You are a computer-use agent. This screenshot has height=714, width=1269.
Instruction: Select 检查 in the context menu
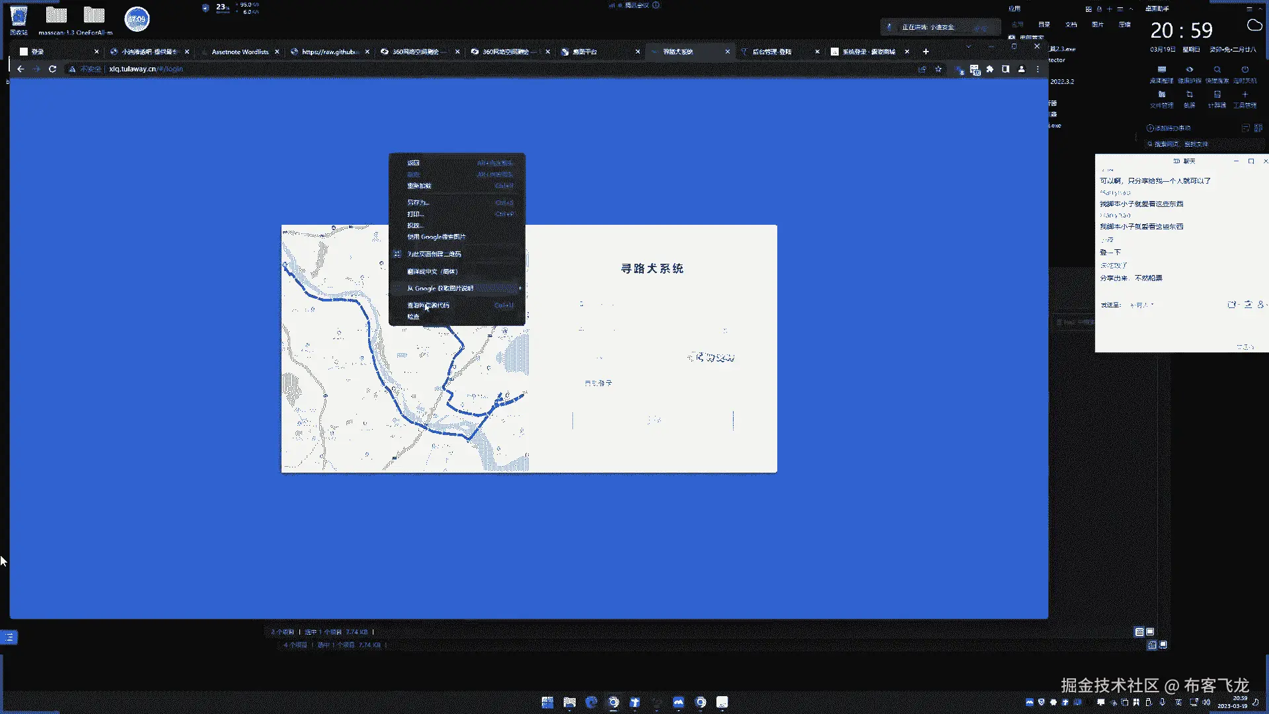coord(414,317)
